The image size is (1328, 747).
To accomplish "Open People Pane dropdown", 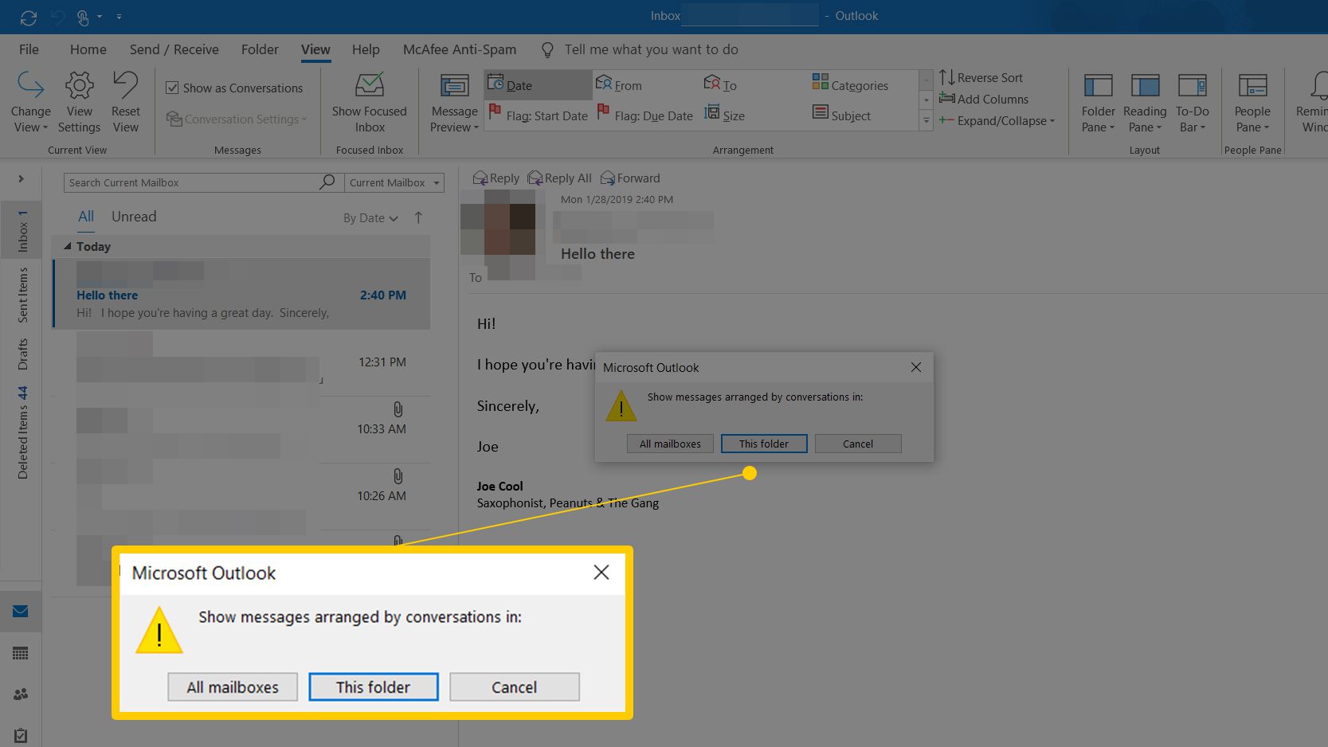I will click(1252, 103).
